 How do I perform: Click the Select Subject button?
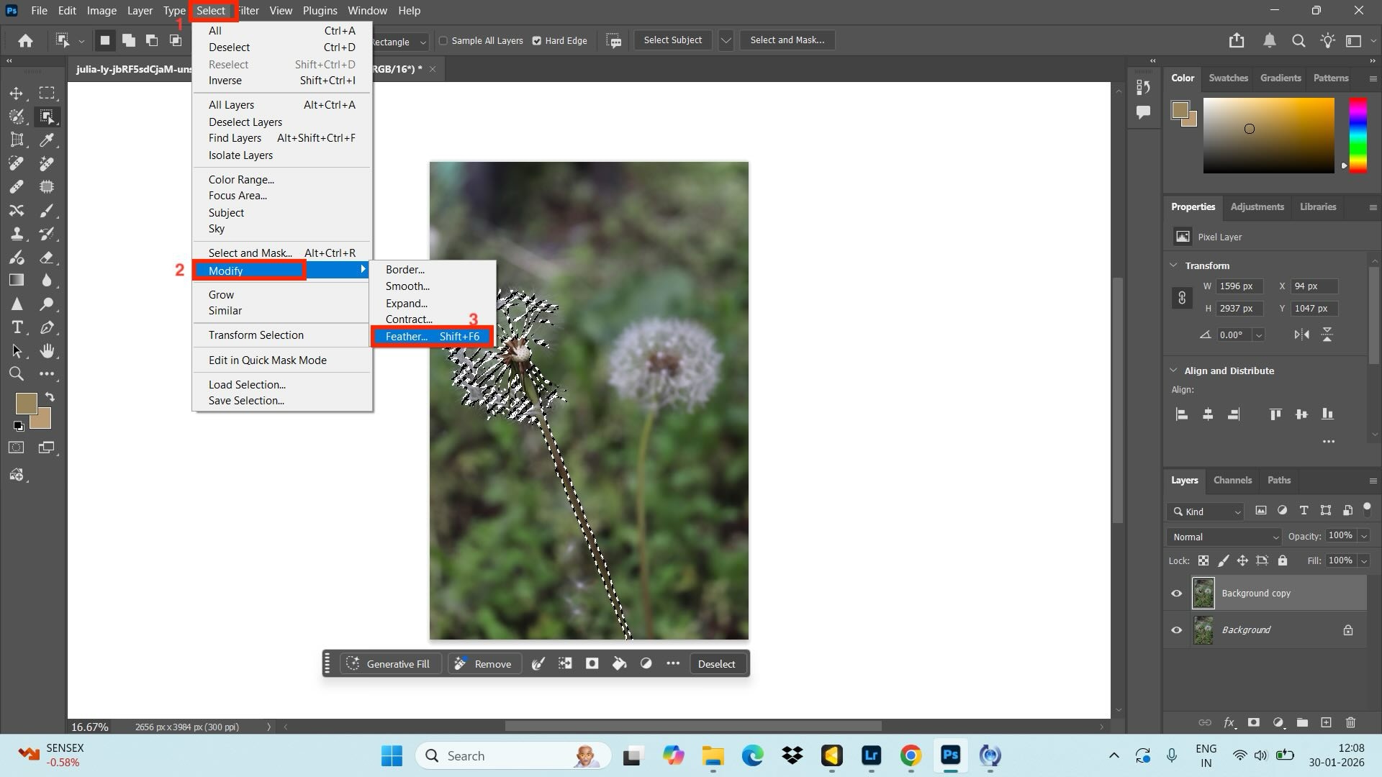click(672, 40)
